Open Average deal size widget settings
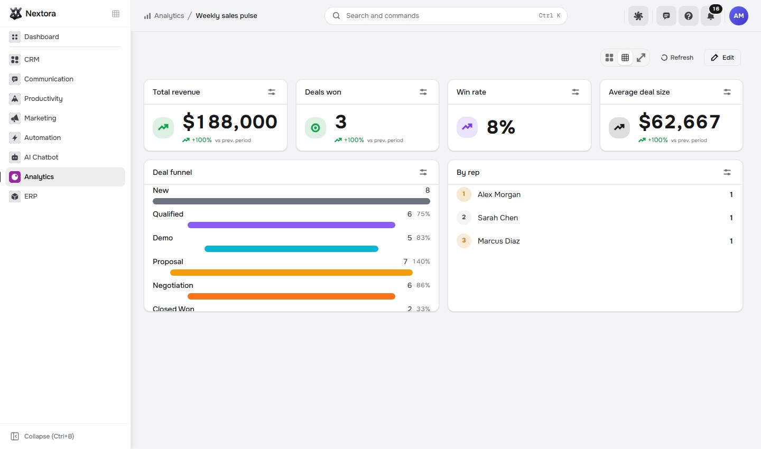761x449 pixels. [727, 92]
